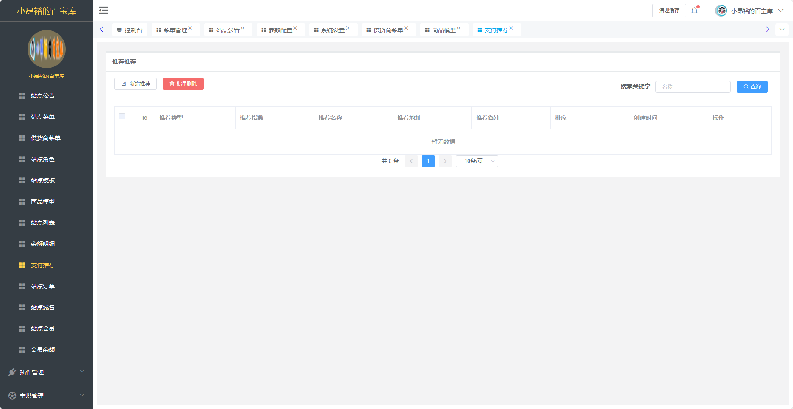The height and width of the screenshot is (409, 793).
Task: Click the hamburger sidebar collapse icon
Action: coord(103,11)
